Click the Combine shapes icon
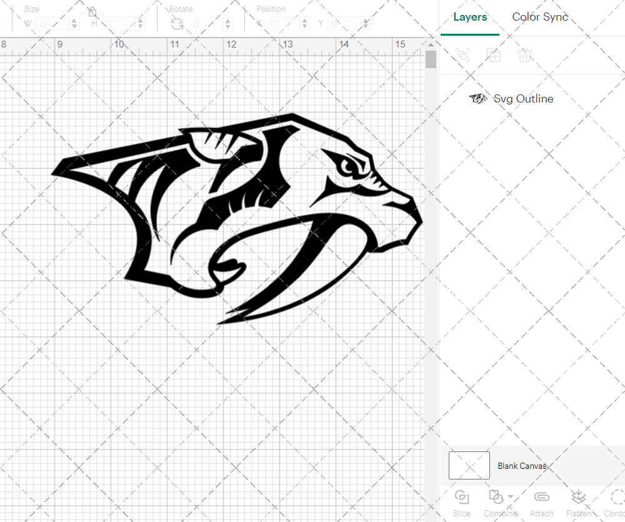 pyautogui.click(x=496, y=498)
